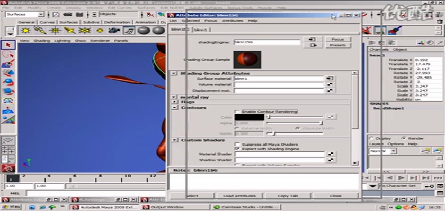Click the Load Attributes button
The height and width of the screenshot is (211, 445).
(239, 196)
